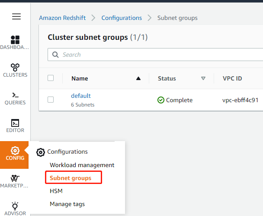This screenshot has height=216, width=263.
Task: Tick the select-all checkbox in table header
Action: click(51, 78)
